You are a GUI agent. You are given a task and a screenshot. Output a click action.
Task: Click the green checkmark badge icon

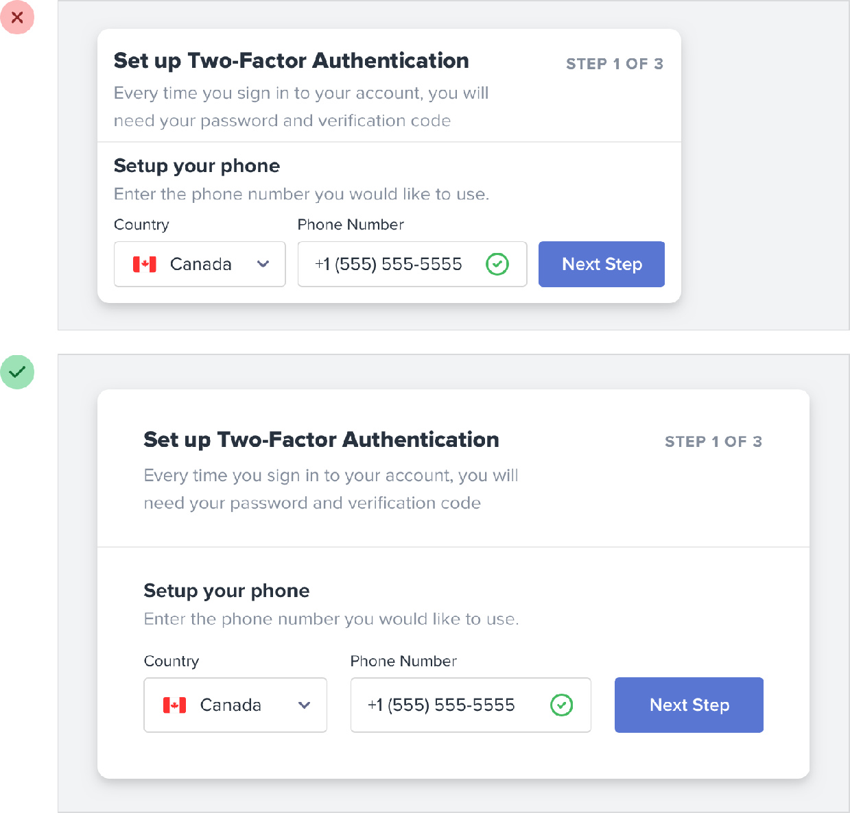click(x=17, y=372)
